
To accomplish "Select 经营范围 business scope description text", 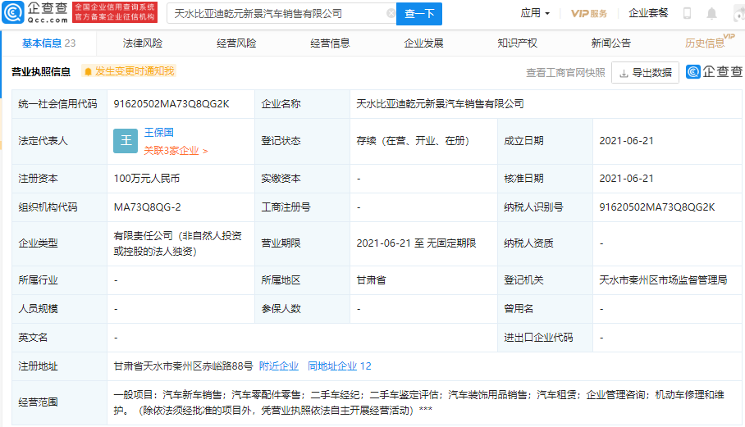I will (418, 402).
